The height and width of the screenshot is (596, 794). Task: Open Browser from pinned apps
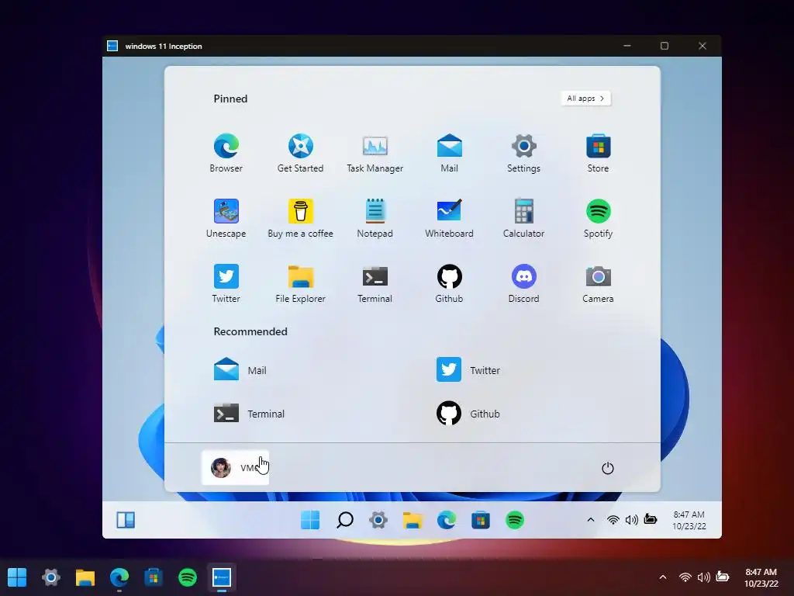tap(226, 153)
